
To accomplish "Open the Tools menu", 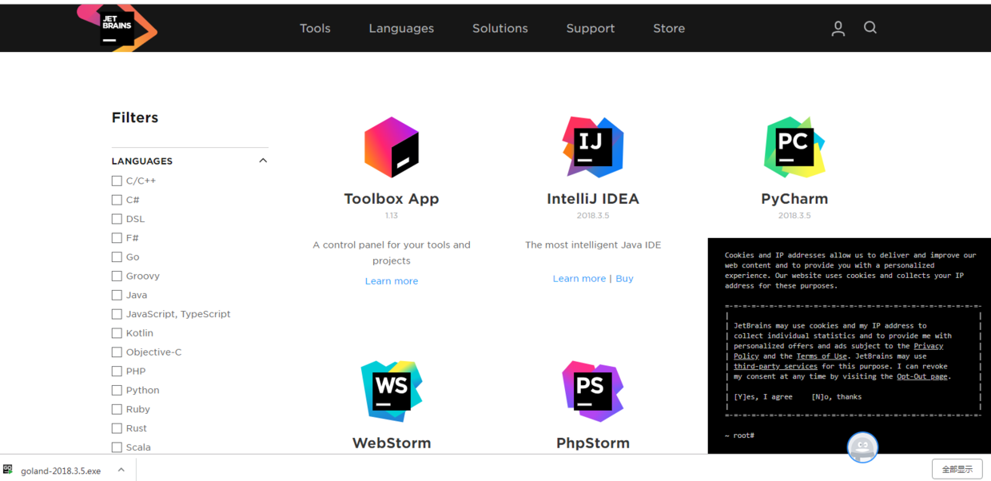I will [x=315, y=28].
